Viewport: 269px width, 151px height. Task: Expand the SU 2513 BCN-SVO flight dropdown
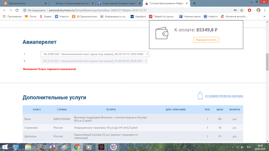(x=94, y=61)
